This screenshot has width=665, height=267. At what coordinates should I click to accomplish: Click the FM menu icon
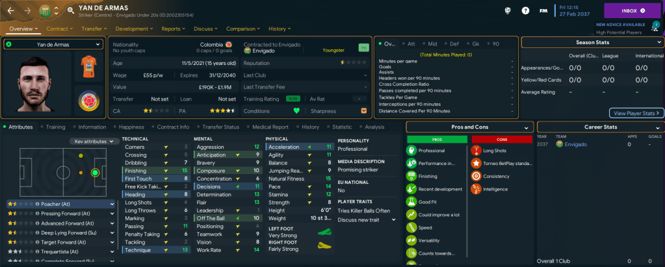tap(542, 11)
